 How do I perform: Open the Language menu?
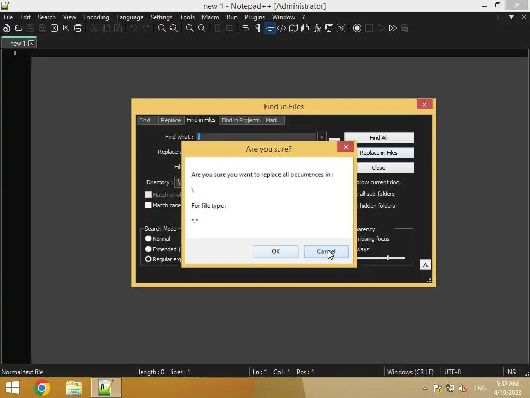pos(130,17)
